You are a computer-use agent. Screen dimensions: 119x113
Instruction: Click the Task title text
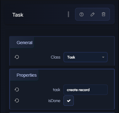pyautogui.click(x=18, y=15)
